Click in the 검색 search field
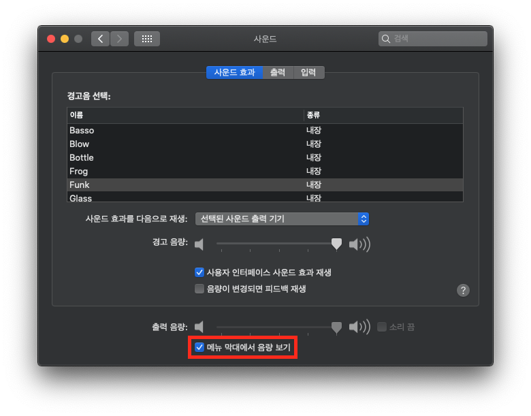The image size is (531, 416). point(433,39)
